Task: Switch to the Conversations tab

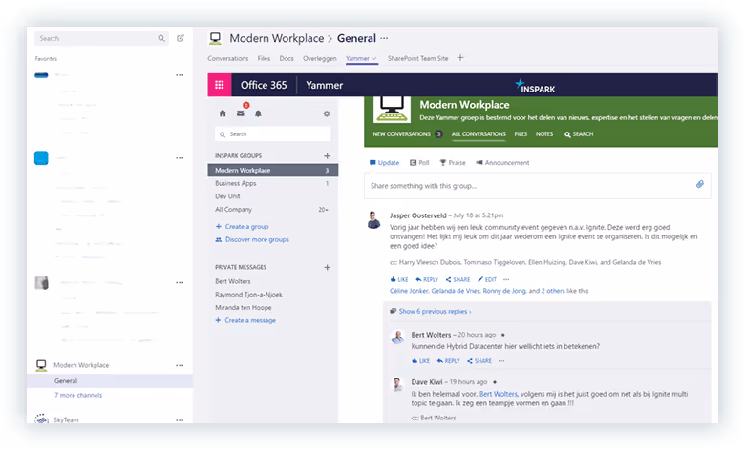Action: click(228, 58)
